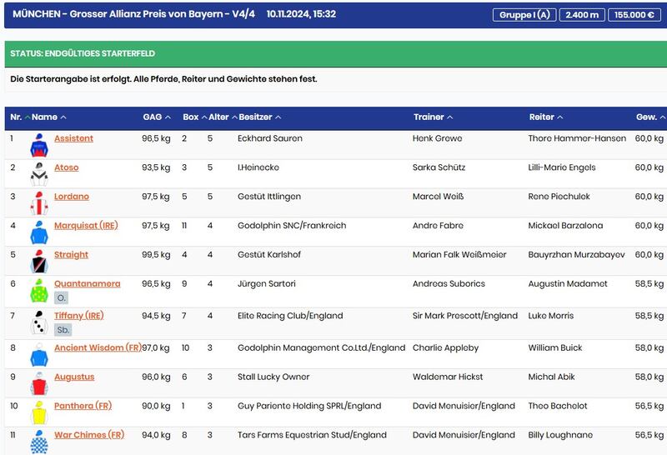
Task: Open the Panthera (FR) horse link
Action: pos(83,406)
